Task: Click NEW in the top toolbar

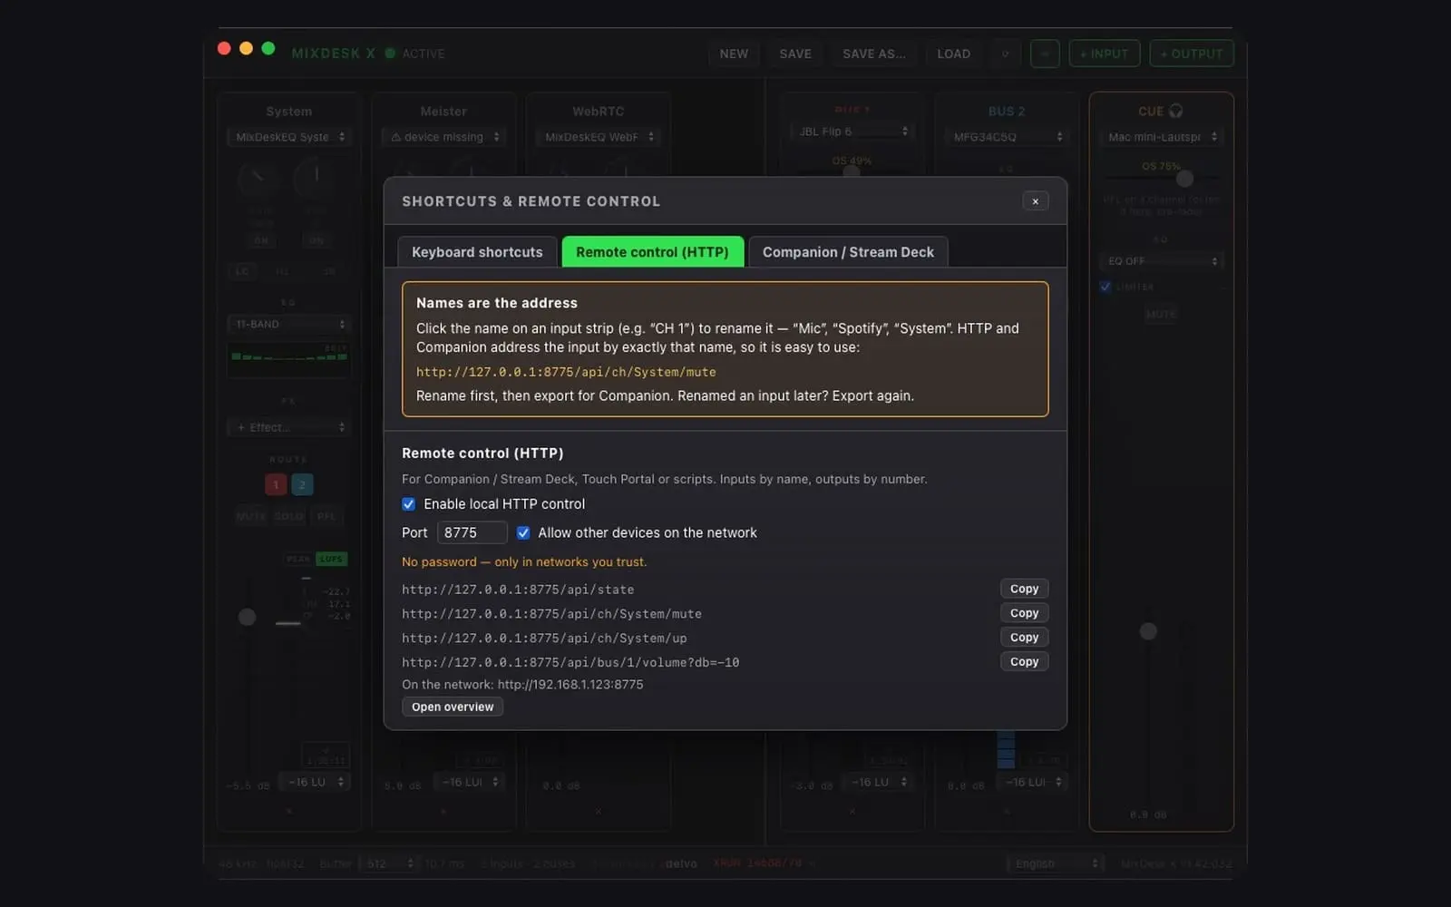Action: 734,54
